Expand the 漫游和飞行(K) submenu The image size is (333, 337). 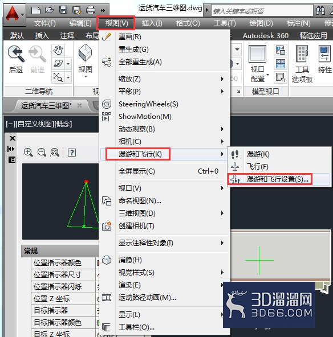[x=164, y=154]
